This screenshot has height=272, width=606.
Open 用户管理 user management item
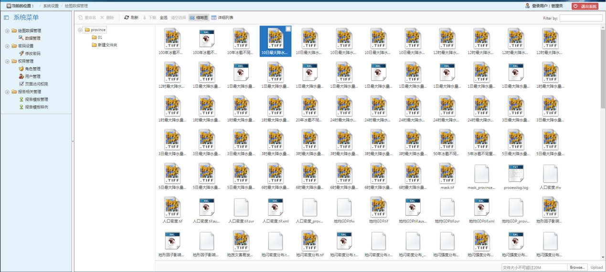click(32, 76)
